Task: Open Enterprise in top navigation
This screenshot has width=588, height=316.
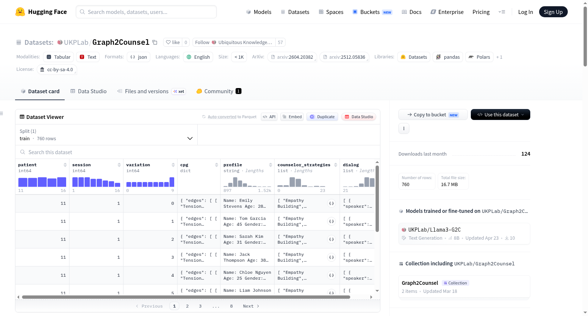Action: pos(447,12)
